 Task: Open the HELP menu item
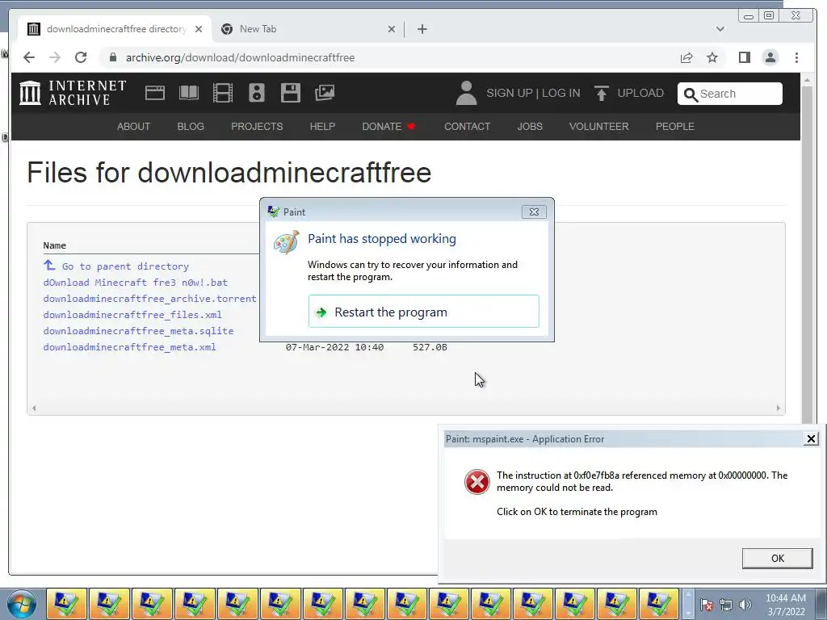point(322,127)
